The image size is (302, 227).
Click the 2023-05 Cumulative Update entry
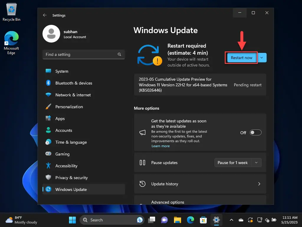point(200,85)
